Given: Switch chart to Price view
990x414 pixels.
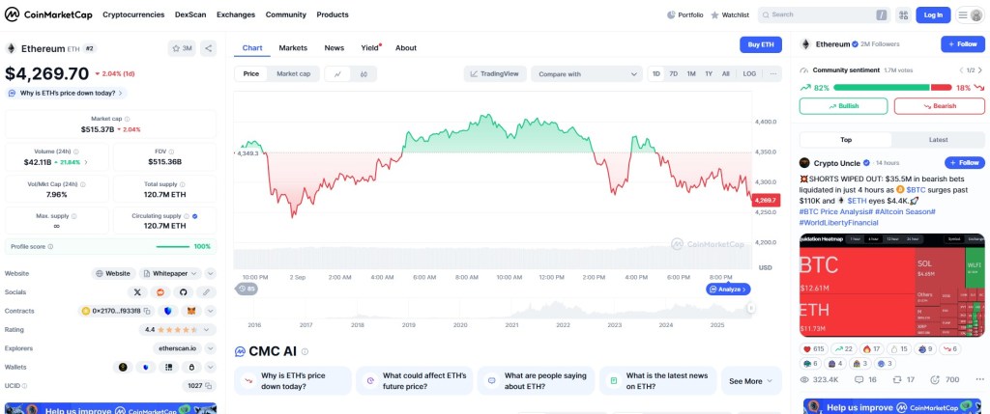Looking at the screenshot, I should pos(251,73).
